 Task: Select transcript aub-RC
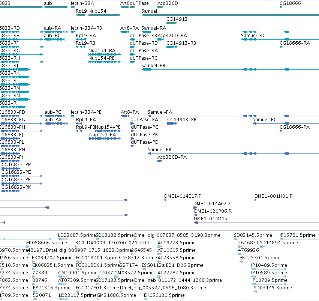pyautogui.click(x=52, y=35)
